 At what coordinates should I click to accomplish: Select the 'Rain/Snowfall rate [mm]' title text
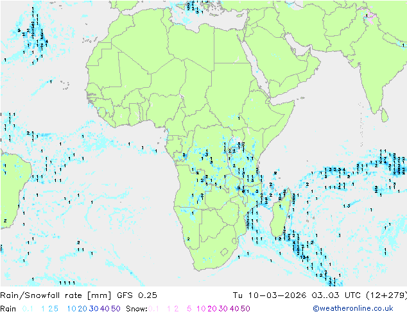click(56, 295)
